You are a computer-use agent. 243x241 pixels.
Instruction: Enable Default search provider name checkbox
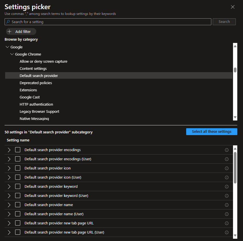pyautogui.click(x=18, y=205)
